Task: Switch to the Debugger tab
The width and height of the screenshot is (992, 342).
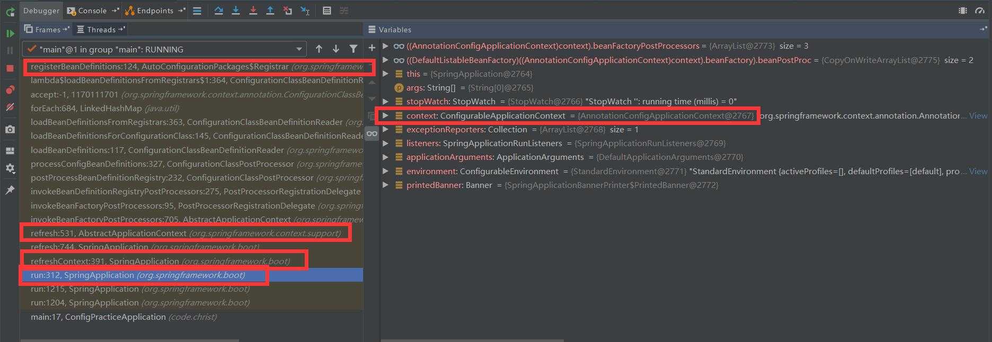Action: pyautogui.click(x=41, y=11)
